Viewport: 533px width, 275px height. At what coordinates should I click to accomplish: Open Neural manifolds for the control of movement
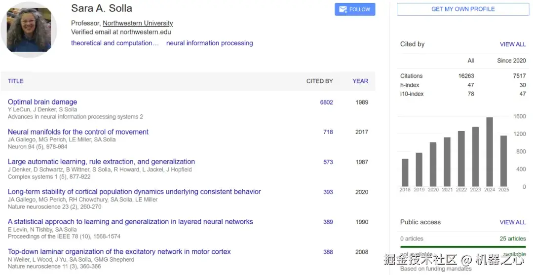[x=78, y=132]
